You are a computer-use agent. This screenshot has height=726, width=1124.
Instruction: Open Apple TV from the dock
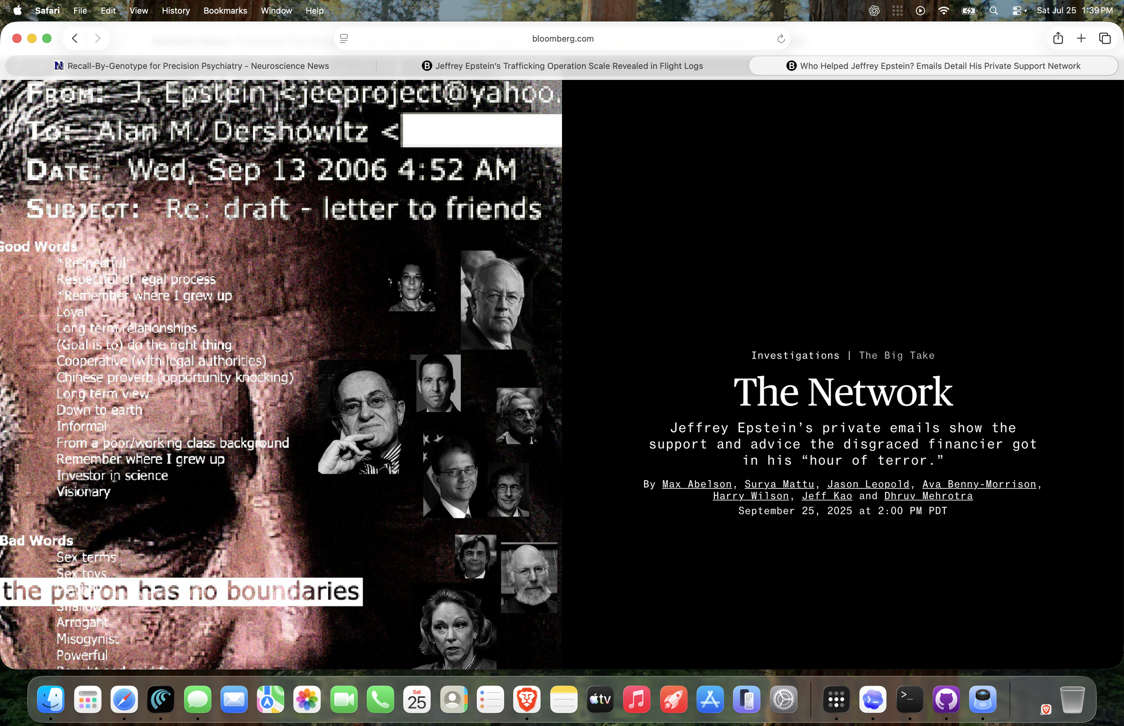pyautogui.click(x=600, y=699)
